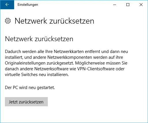
Task: Click the word Netzwerksoftware in the description
Action: [x=51, y=69]
